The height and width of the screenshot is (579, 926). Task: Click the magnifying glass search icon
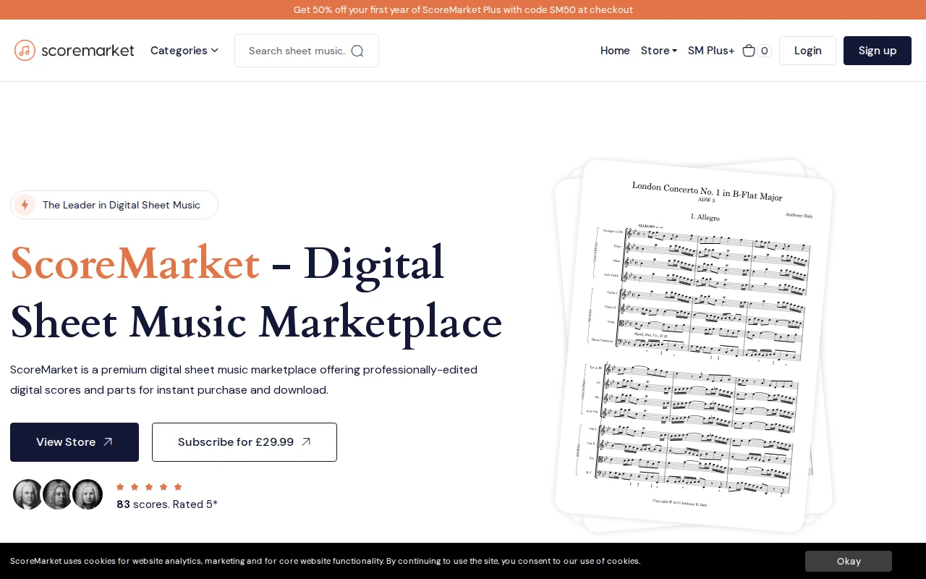(x=357, y=51)
